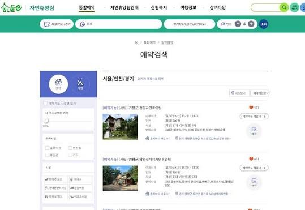Select the 숙박 house icon tab
This screenshot has height=210, width=305.
coord(58,84)
